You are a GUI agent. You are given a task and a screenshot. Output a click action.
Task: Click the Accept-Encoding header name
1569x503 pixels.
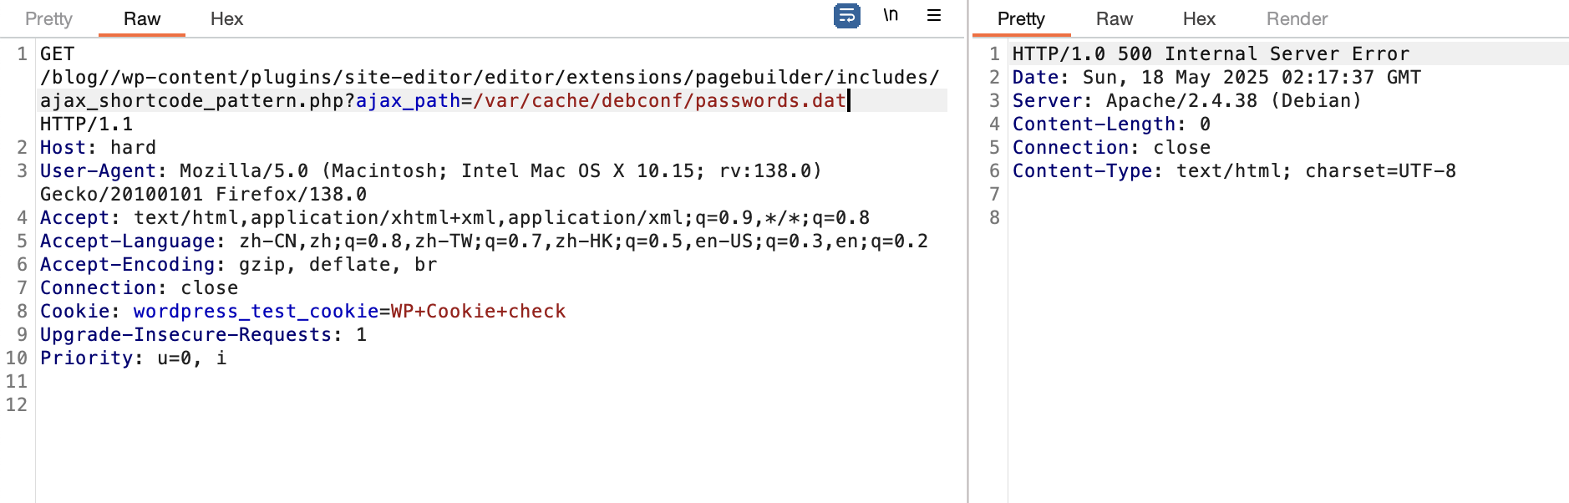(128, 264)
